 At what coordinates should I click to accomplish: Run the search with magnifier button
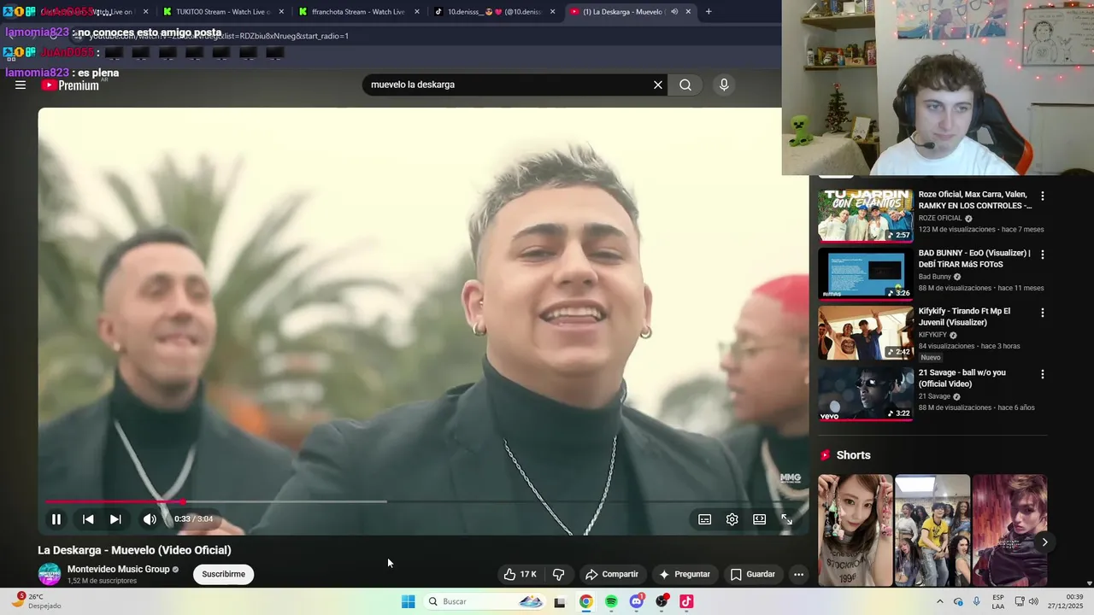point(685,85)
